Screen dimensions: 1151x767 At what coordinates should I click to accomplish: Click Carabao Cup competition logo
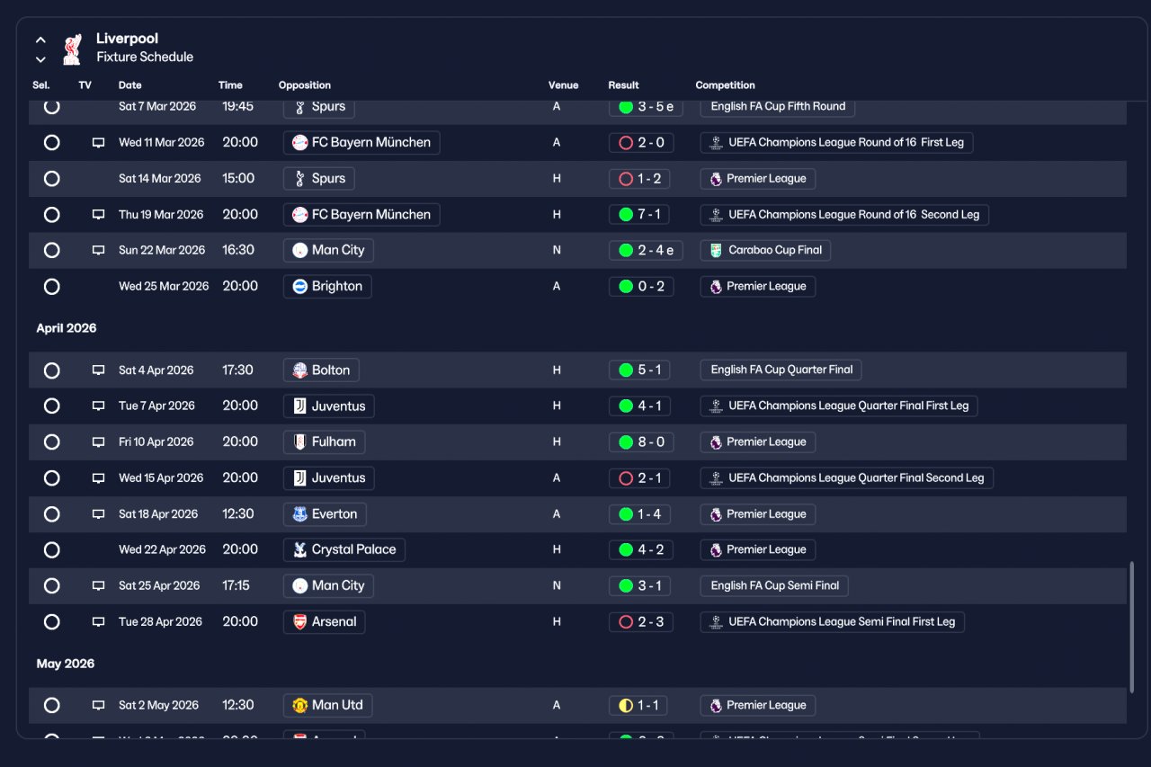(716, 251)
